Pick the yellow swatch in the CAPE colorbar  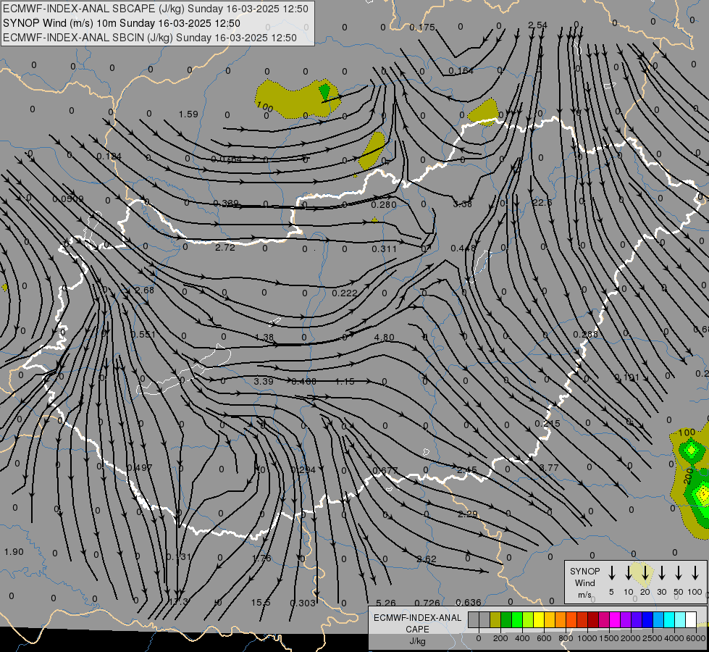click(x=539, y=620)
